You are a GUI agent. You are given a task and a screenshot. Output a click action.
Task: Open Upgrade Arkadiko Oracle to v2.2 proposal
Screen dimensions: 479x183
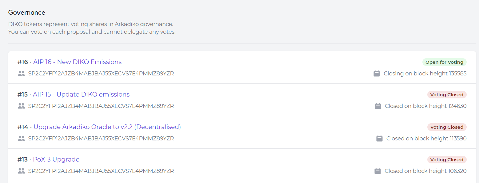[107, 127]
